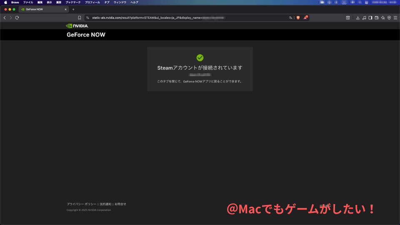Click the back navigation arrow
This screenshot has width=400, height=225.
pyautogui.click(x=5, y=18)
